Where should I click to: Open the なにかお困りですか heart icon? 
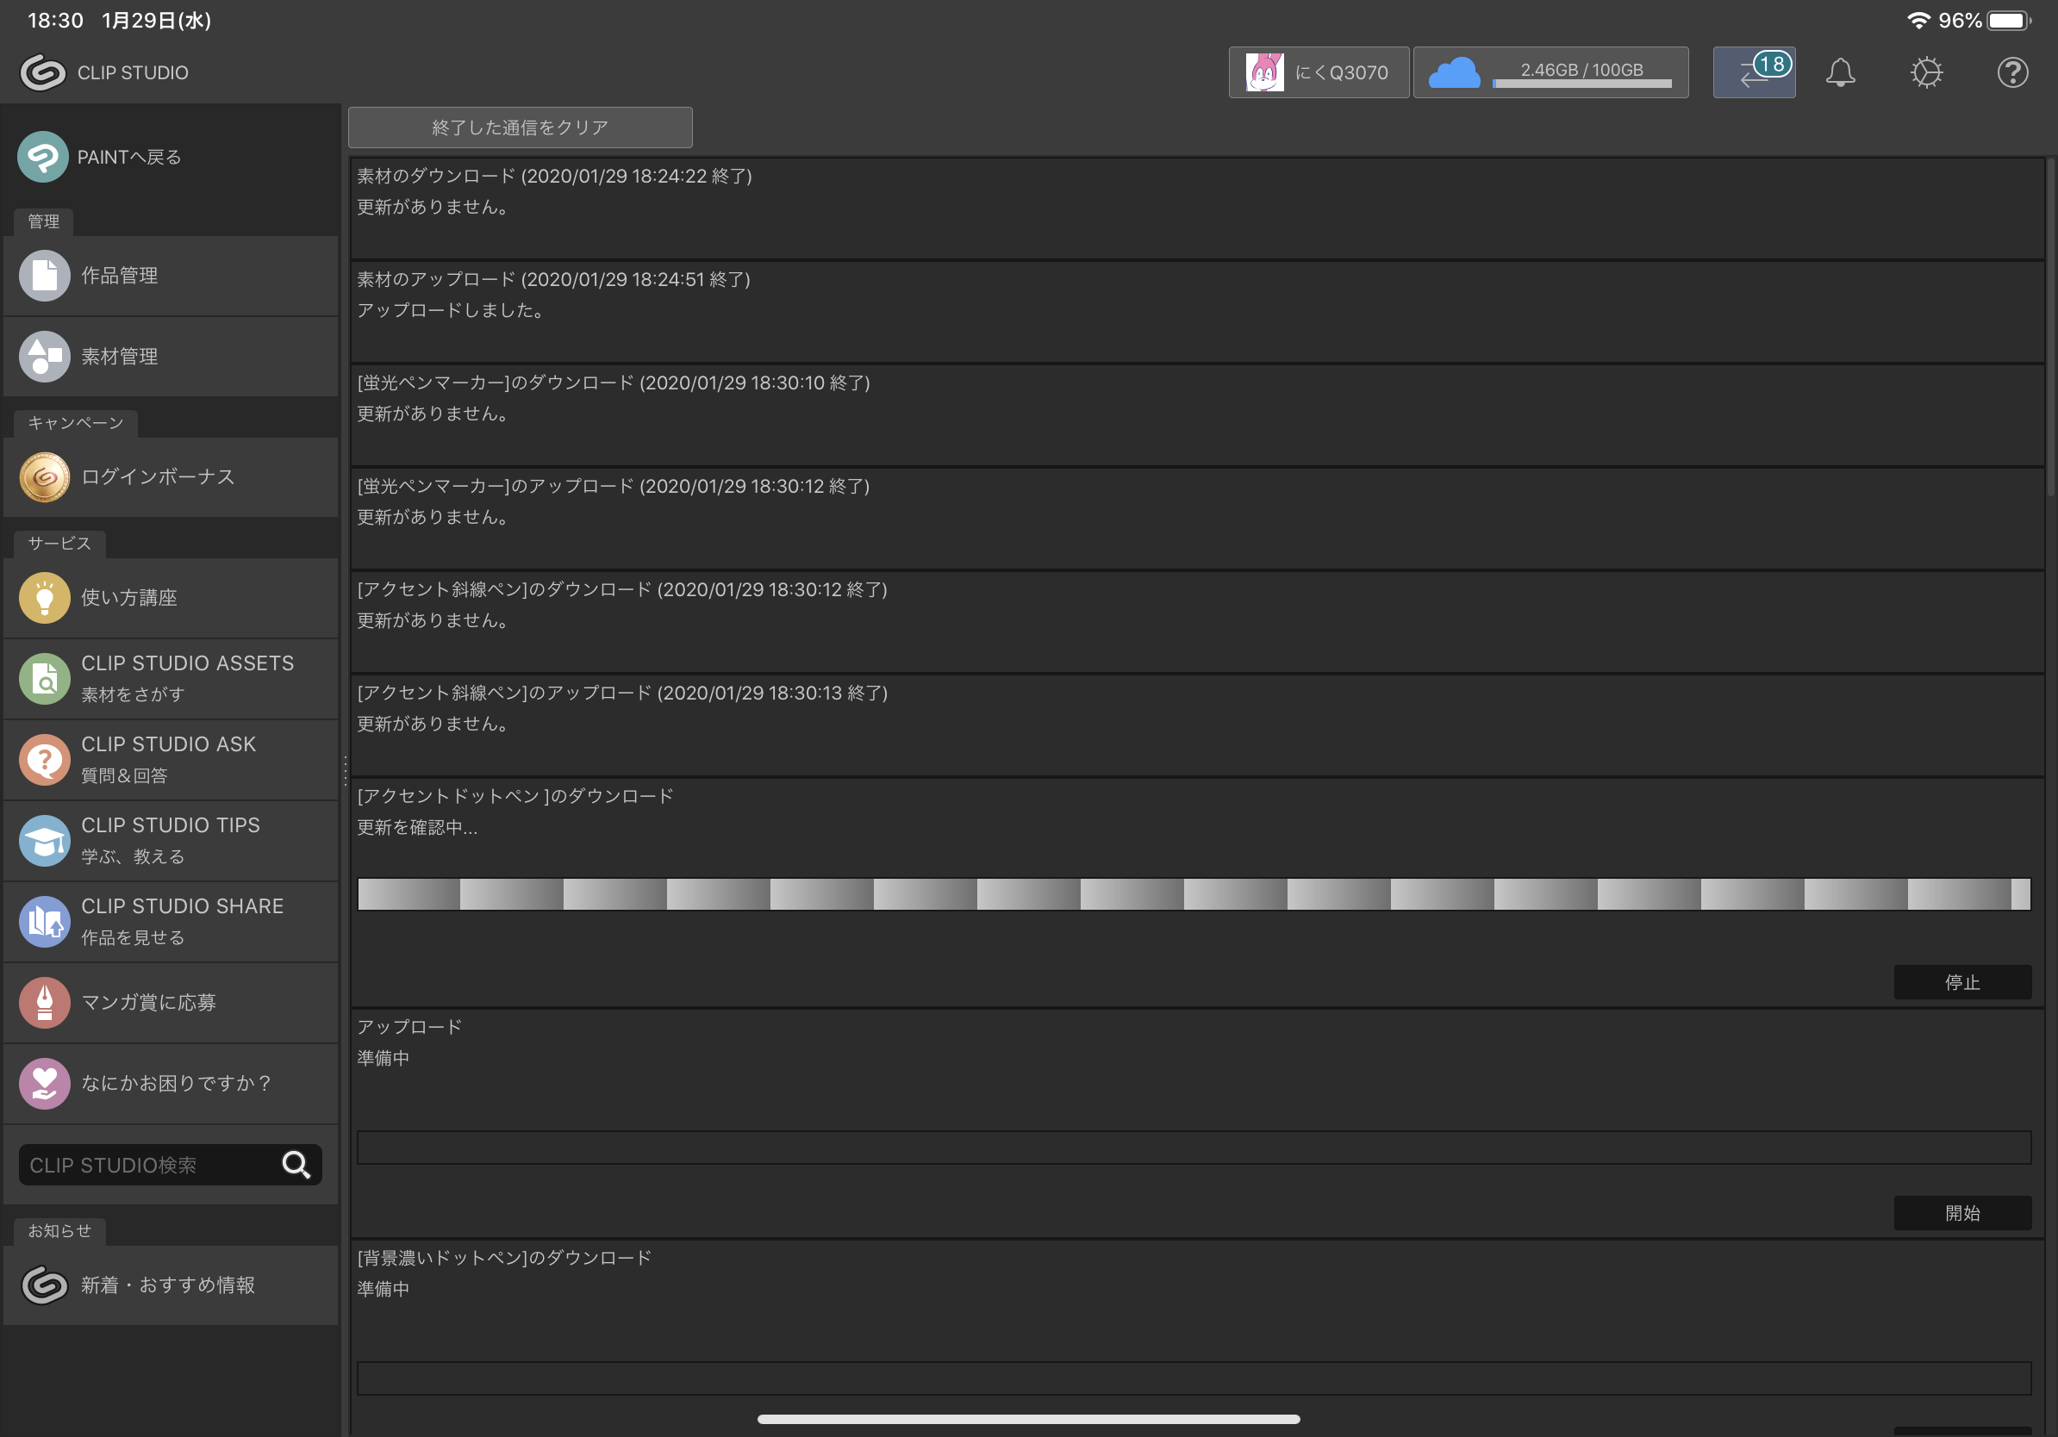point(44,1084)
